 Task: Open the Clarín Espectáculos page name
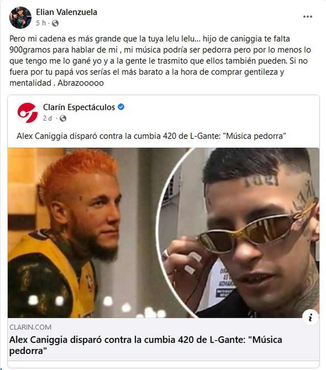coord(79,107)
